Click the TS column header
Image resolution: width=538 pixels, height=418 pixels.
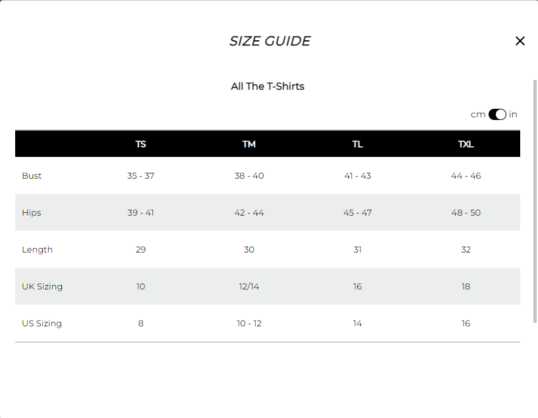tap(140, 144)
